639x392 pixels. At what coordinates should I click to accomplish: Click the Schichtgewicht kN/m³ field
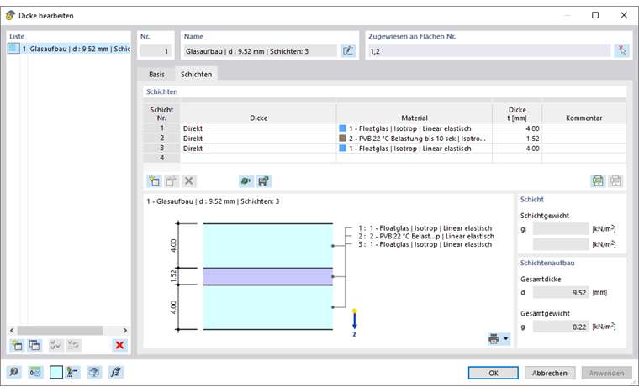[x=560, y=229]
